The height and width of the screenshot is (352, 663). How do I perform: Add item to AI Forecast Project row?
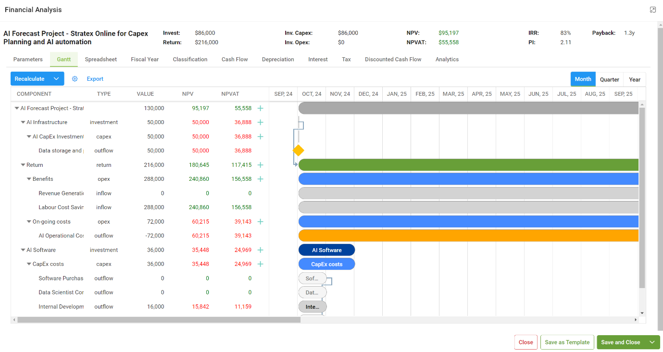260,108
